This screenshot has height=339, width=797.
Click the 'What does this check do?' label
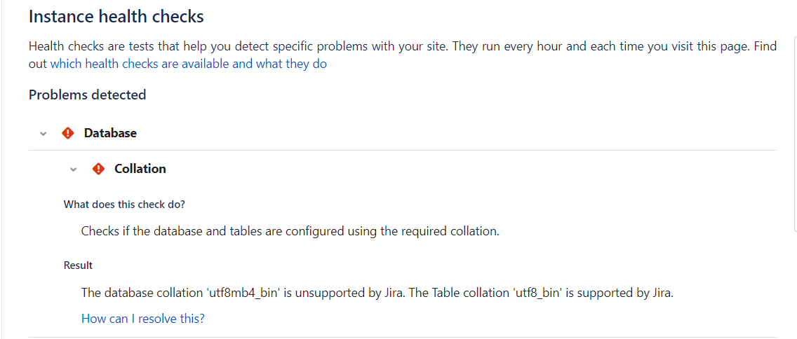pyautogui.click(x=125, y=205)
